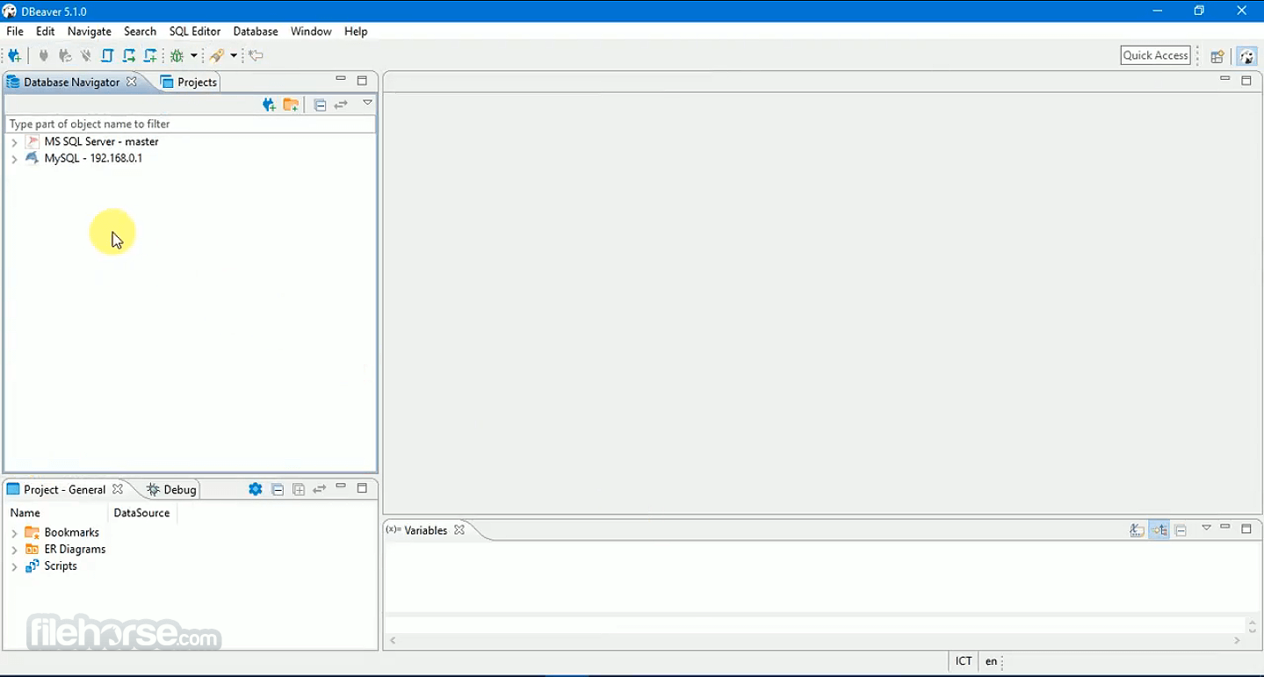Click the back-pointing hand icon in toolbar

pos(256,55)
